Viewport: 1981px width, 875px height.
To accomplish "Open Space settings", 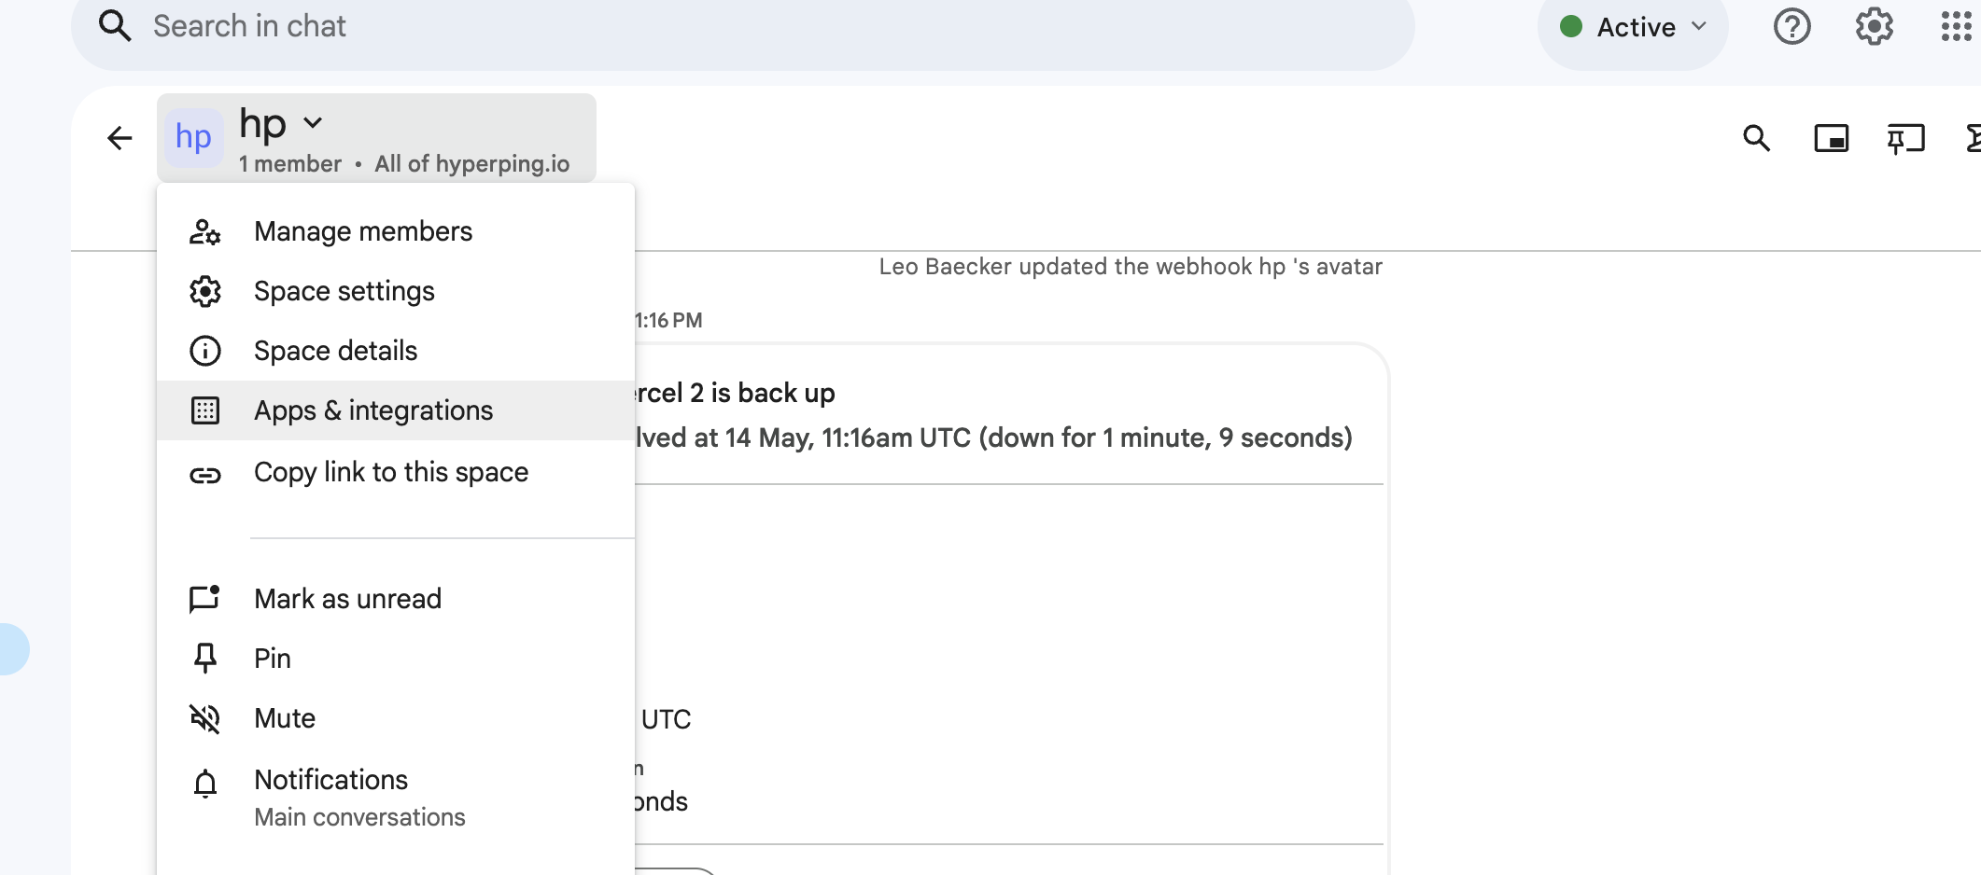I will pos(396,291).
